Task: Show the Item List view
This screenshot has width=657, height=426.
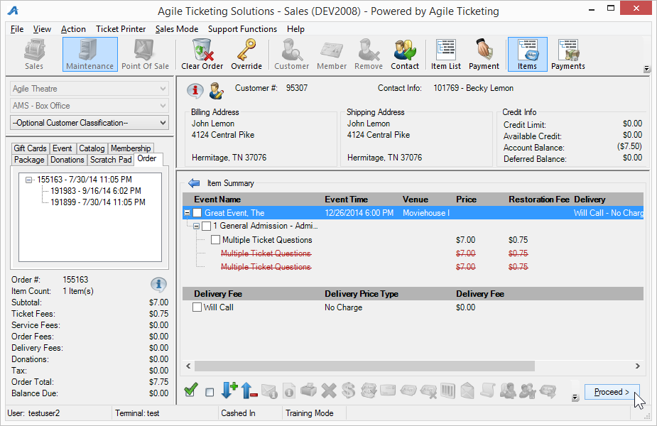Action: pyautogui.click(x=446, y=55)
